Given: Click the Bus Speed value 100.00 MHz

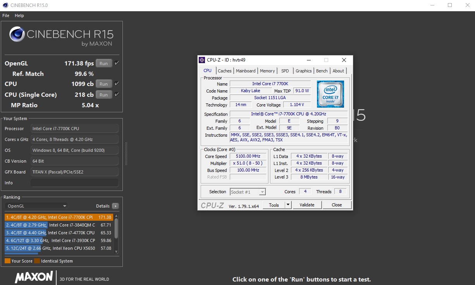Looking at the screenshot, I should (248, 170).
